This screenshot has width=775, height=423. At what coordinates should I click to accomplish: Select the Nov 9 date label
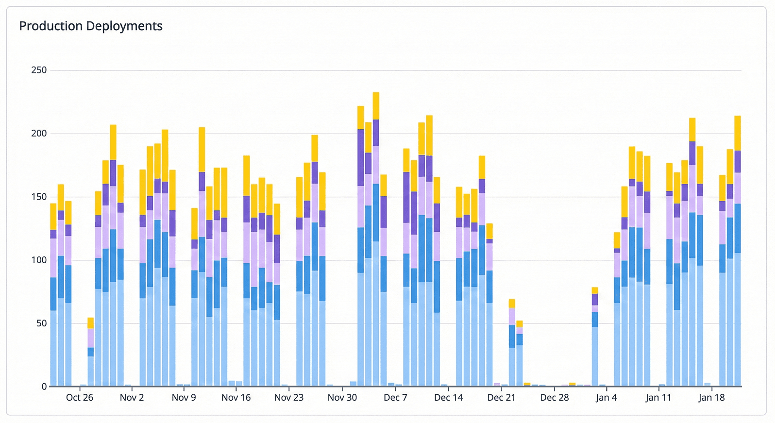click(184, 398)
